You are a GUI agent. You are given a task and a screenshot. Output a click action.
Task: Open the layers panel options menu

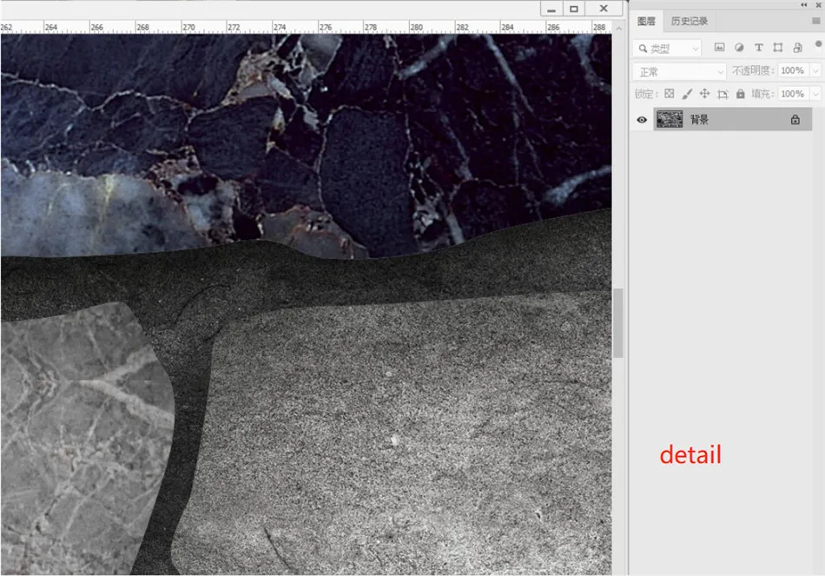pyautogui.click(x=816, y=21)
